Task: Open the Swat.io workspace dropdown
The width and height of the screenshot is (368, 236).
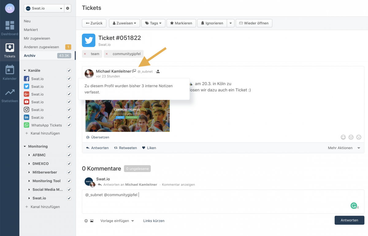Action: (x=44, y=8)
